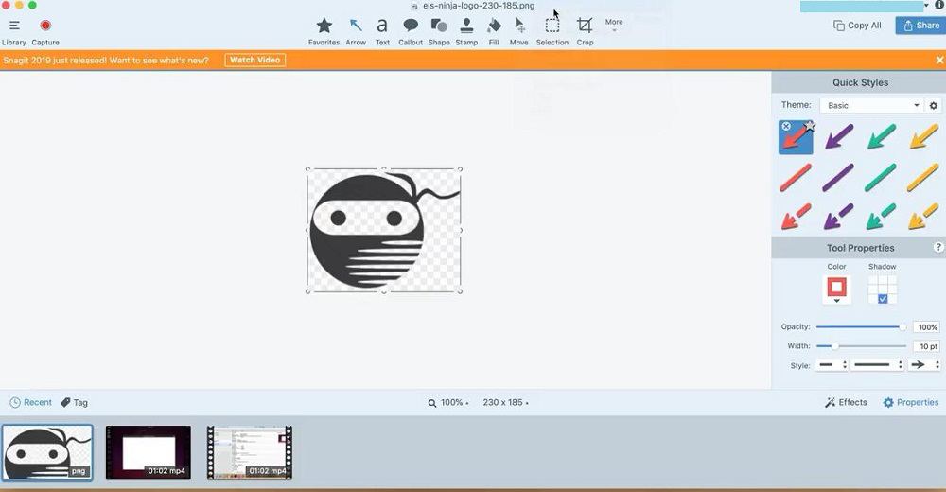Open the line start Style dropdown
The image size is (946, 492).
click(x=832, y=365)
